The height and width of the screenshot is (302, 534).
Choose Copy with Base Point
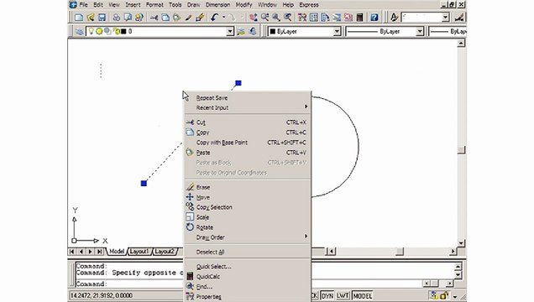(x=247, y=143)
